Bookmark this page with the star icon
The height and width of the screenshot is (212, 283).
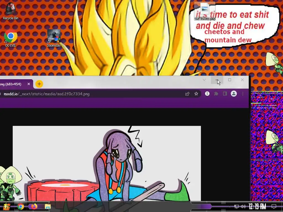(x=196, y=94)
